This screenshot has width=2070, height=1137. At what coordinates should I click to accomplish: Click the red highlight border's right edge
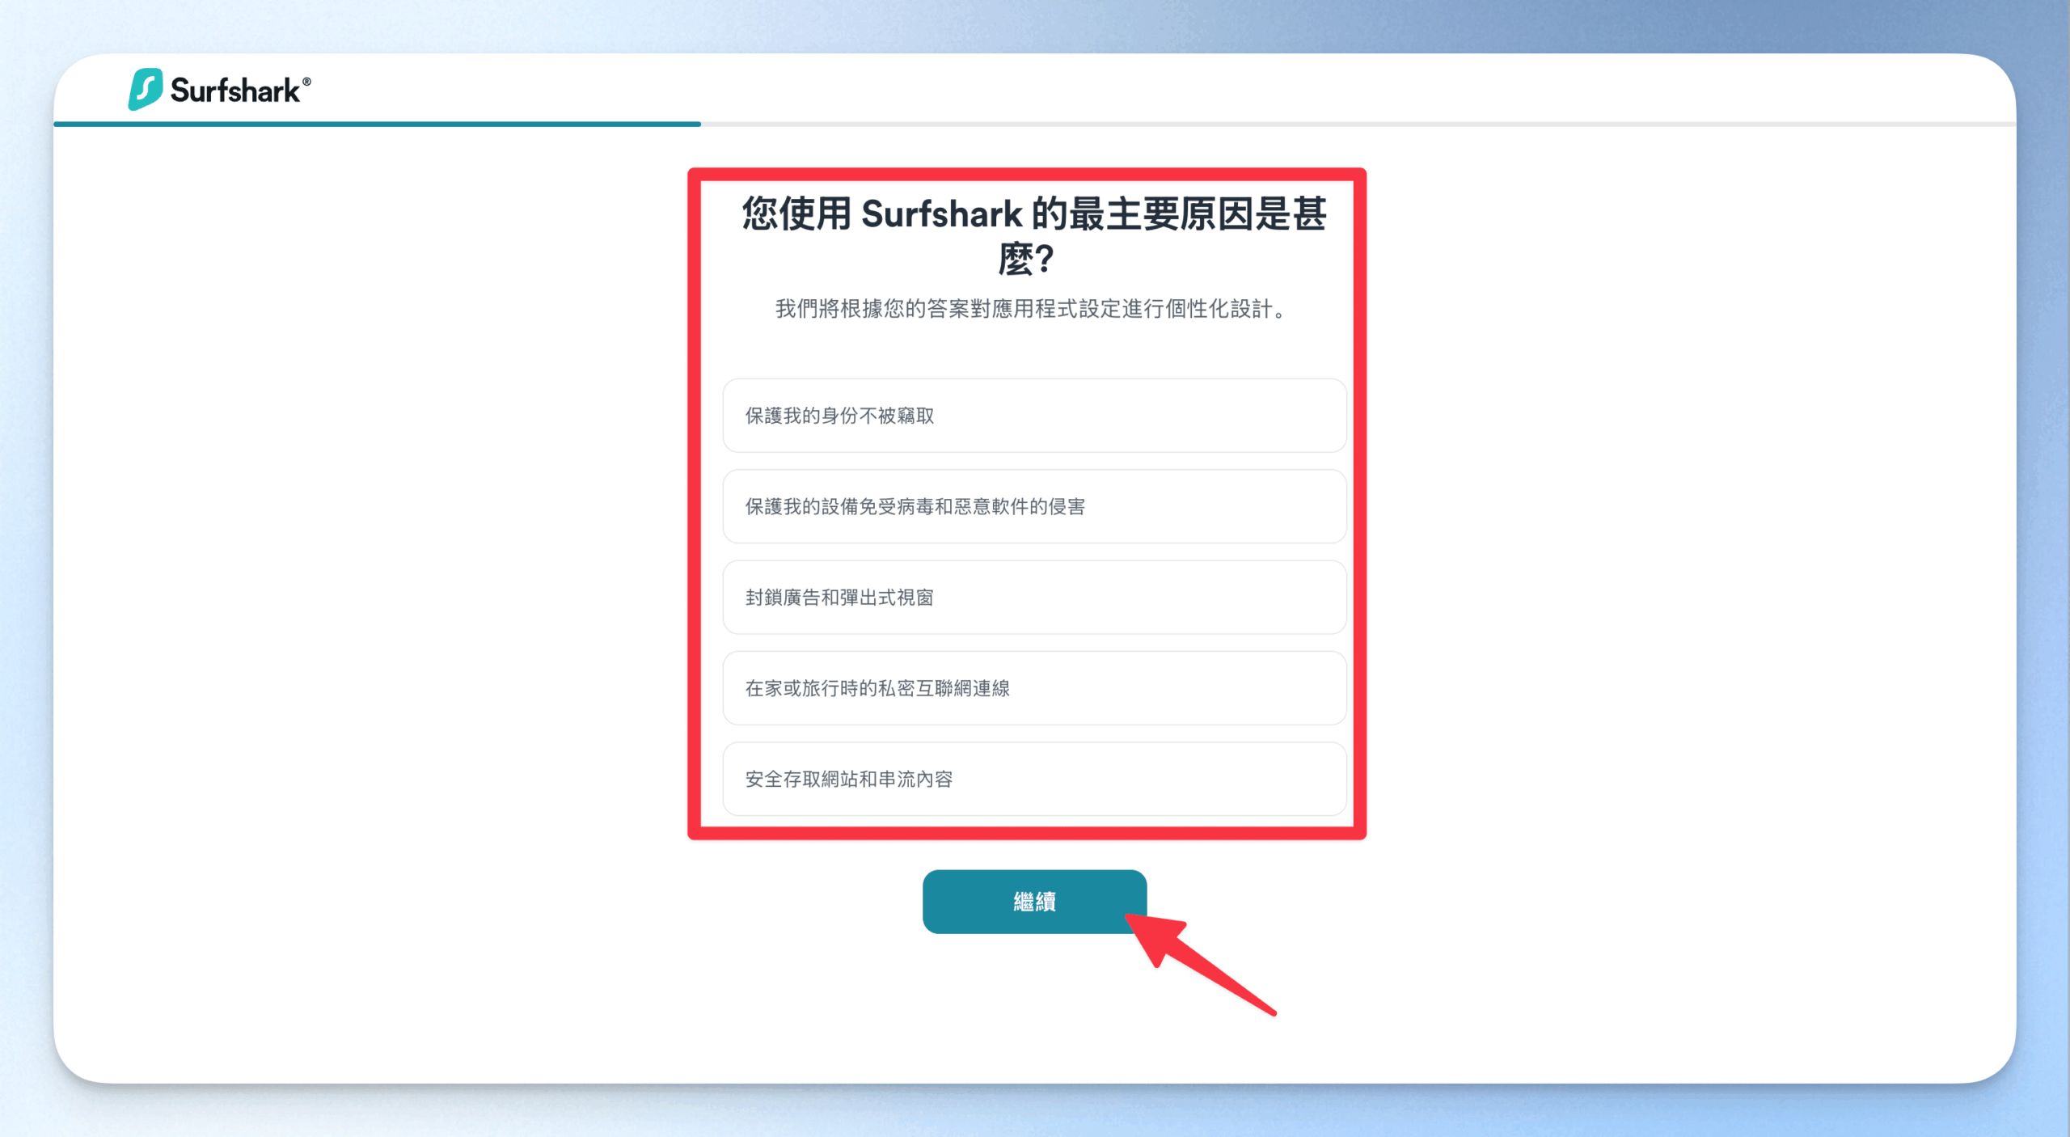tap(1359, 503)
